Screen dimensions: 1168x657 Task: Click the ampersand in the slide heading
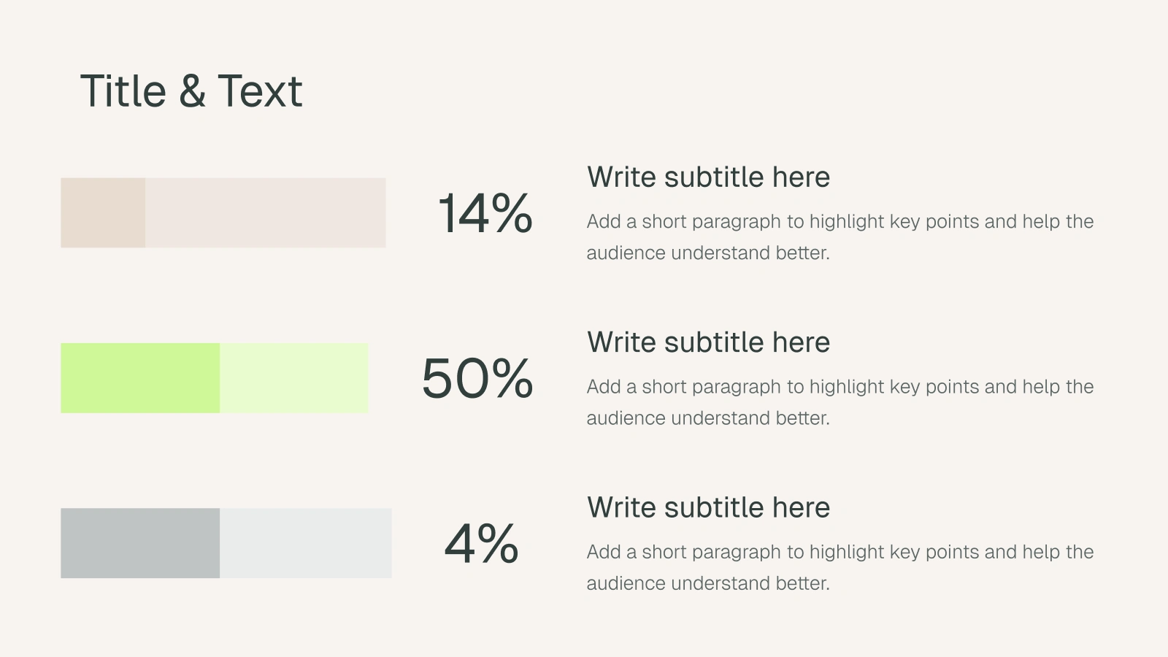(191, 92)
